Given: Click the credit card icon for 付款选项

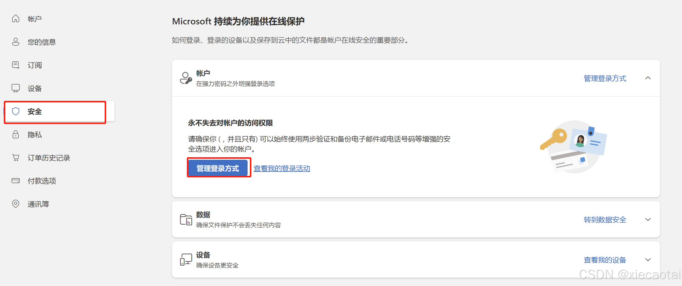Looking at the screenshot, I should click(16, 181).
